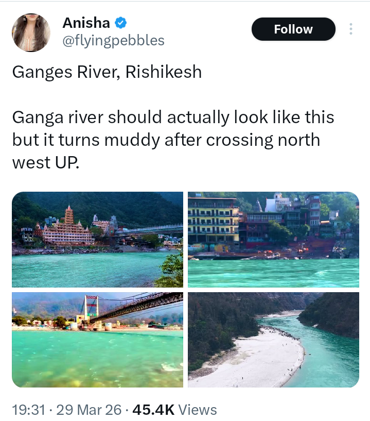370x421 pixels.
Task: Click the 45.4K view count
Action: coord(153,410)
